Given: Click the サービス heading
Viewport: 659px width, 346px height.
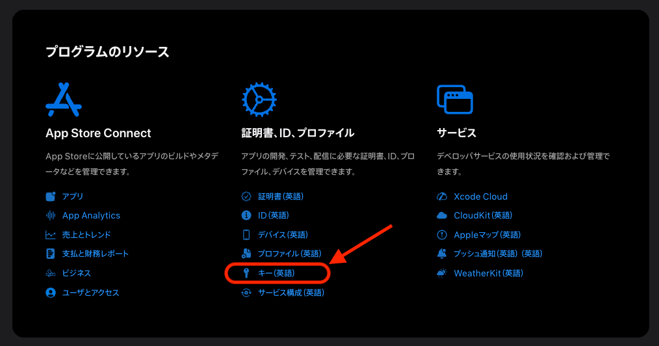Looking at the screenshot, I should (x=456, y=133).
